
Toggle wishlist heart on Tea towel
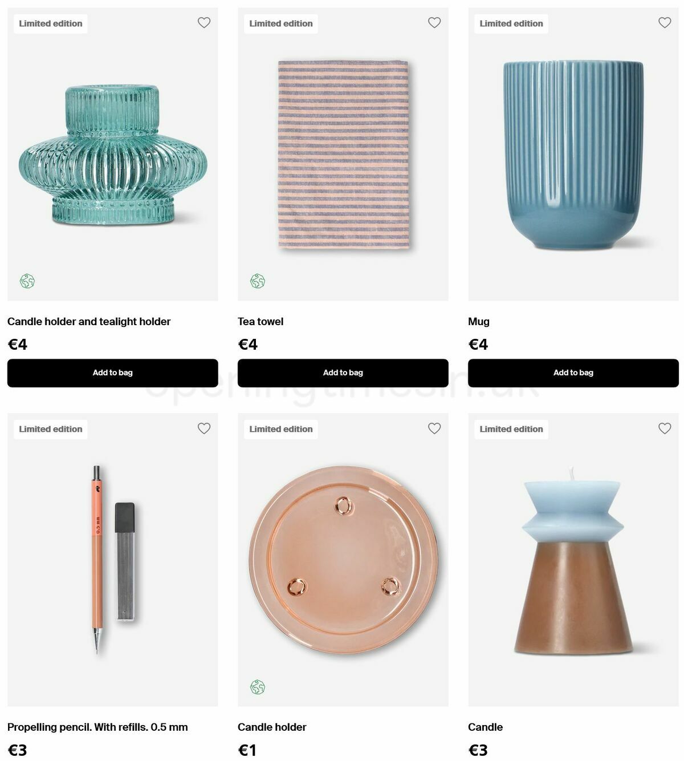(434, 23)
